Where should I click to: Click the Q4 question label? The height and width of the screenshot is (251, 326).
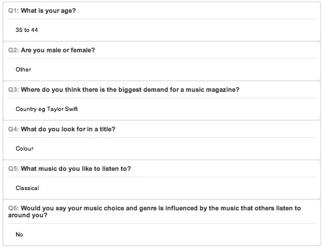click(x=13, y=129)
